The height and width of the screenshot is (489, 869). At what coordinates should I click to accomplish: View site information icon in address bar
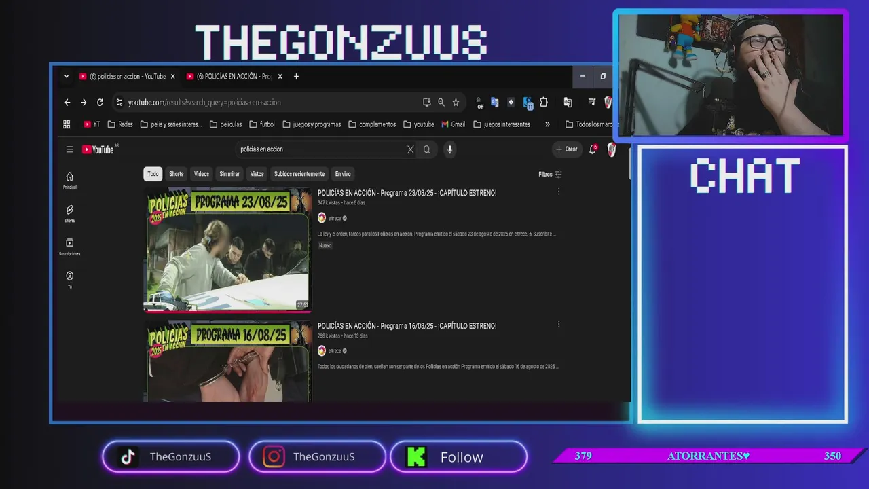[119, 103]
